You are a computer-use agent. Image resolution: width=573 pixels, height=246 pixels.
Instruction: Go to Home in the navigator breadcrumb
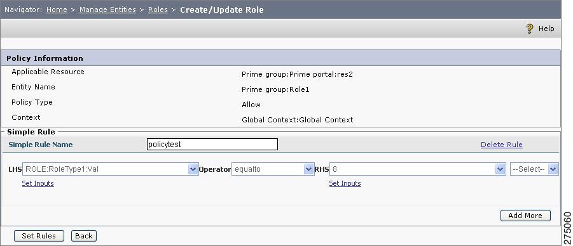(x=57, y=10)
